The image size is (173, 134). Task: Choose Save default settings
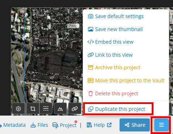[116, 16]
